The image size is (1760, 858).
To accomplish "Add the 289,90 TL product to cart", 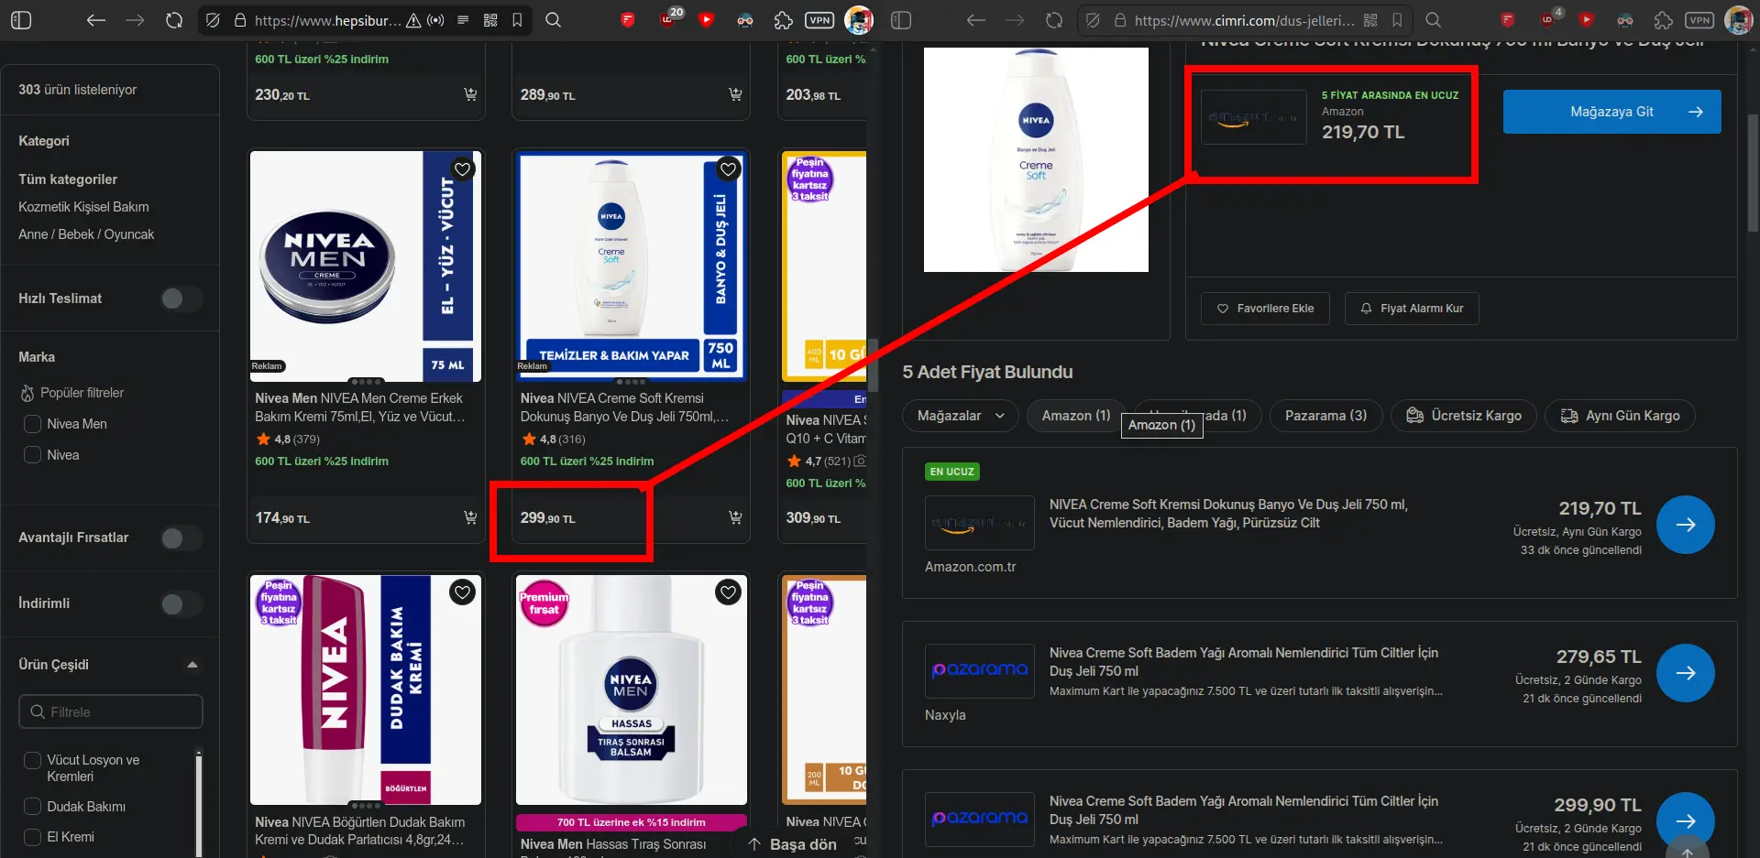I will coord(735,94).
